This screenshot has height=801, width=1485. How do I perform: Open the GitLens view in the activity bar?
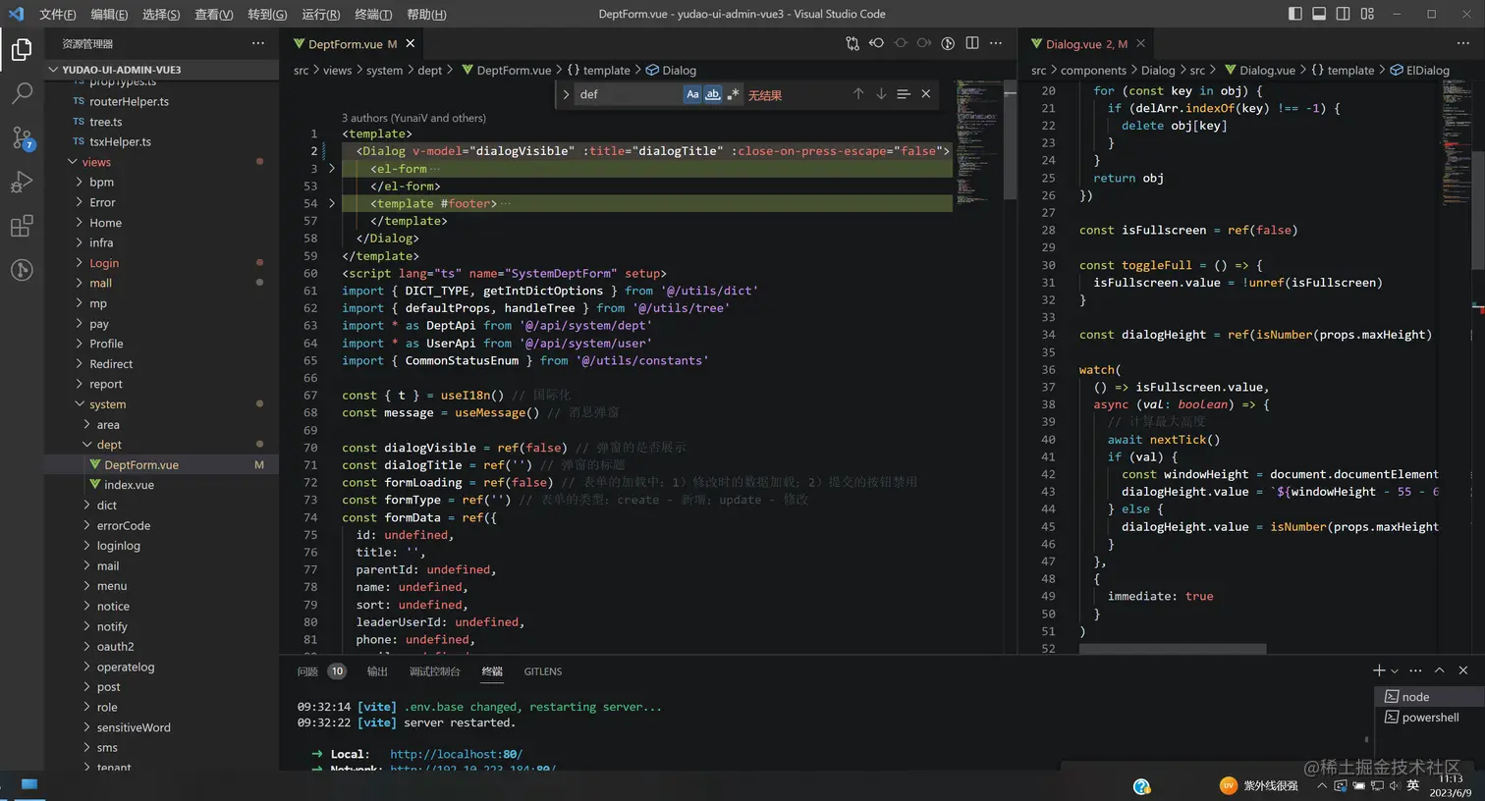22,270
